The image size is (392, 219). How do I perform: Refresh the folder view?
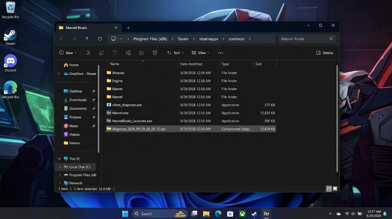(x=100, y=39)
